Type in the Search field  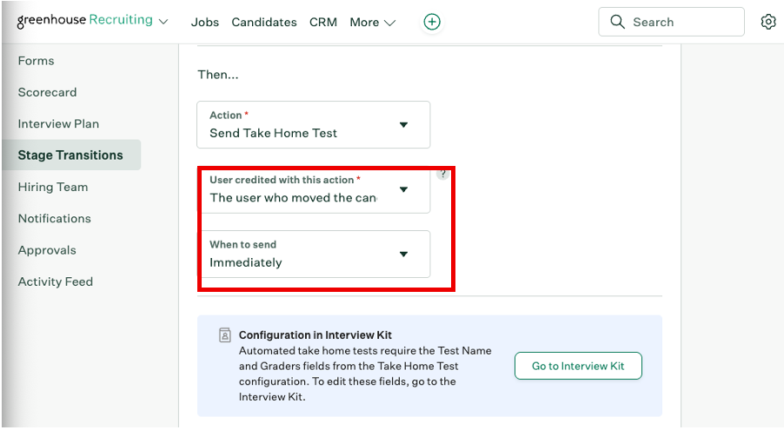pyautogui.click(x=682, y=23)
